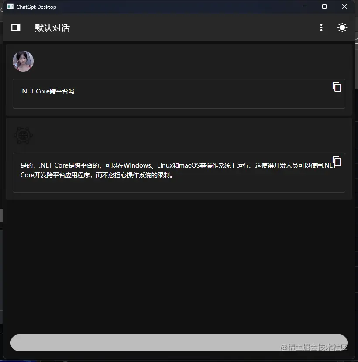358x362 pixels.
Task: Maximize the ChatGpt Desktop window
Action: pos(324,7)
